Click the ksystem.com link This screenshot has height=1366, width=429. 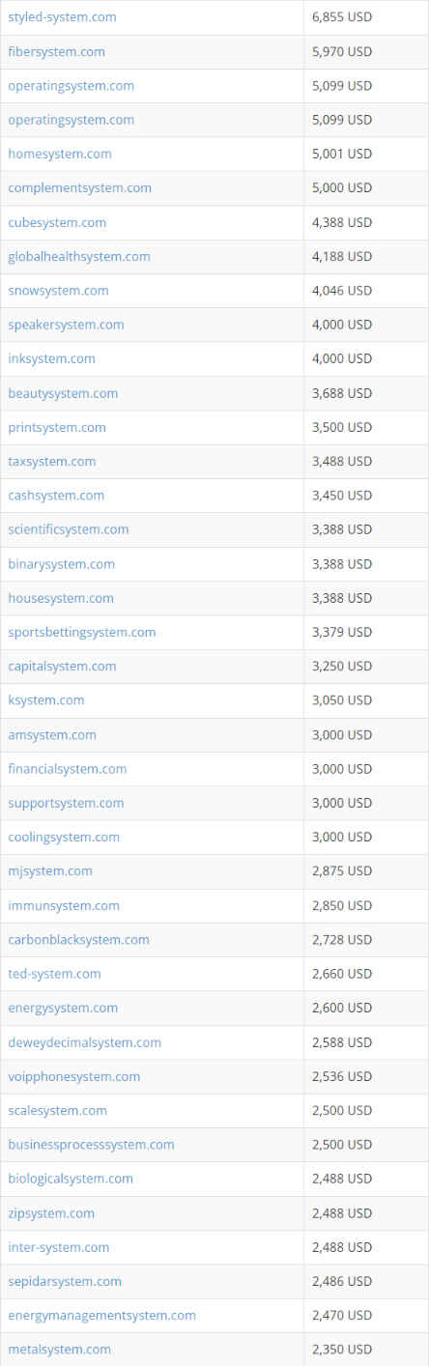[x=46, y=699]
